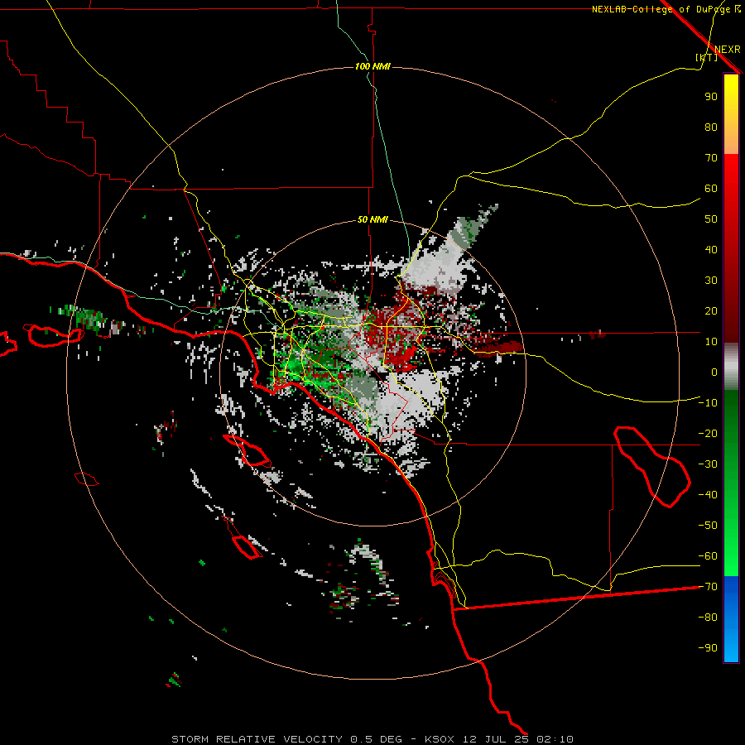Click the -80 scale value
The width and height of the screenshot is (745, 745).
(708, 618)
